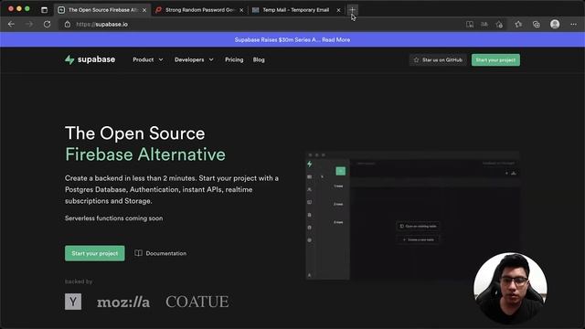Image resolution: width=585 pixels, height=329 pixels.
Task: Open the Blog page
Action: pyautogui.click(x=259, y=59)
